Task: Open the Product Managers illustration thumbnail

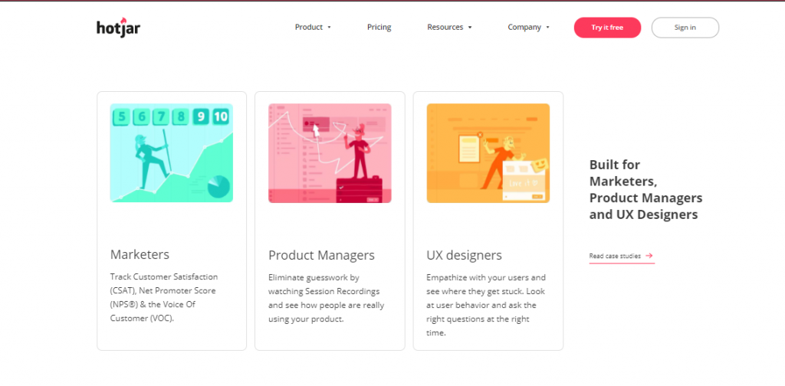Action: pyautogui.click(x=330, y=153)
